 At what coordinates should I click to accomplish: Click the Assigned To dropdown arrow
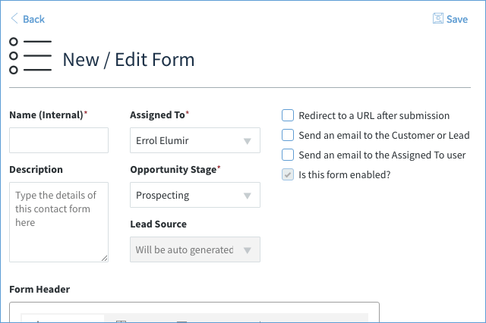click(247, 141)
